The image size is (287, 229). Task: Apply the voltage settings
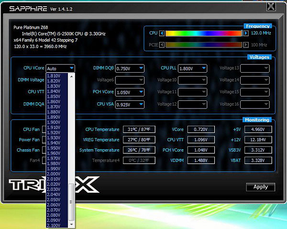(x=261, y=187)
